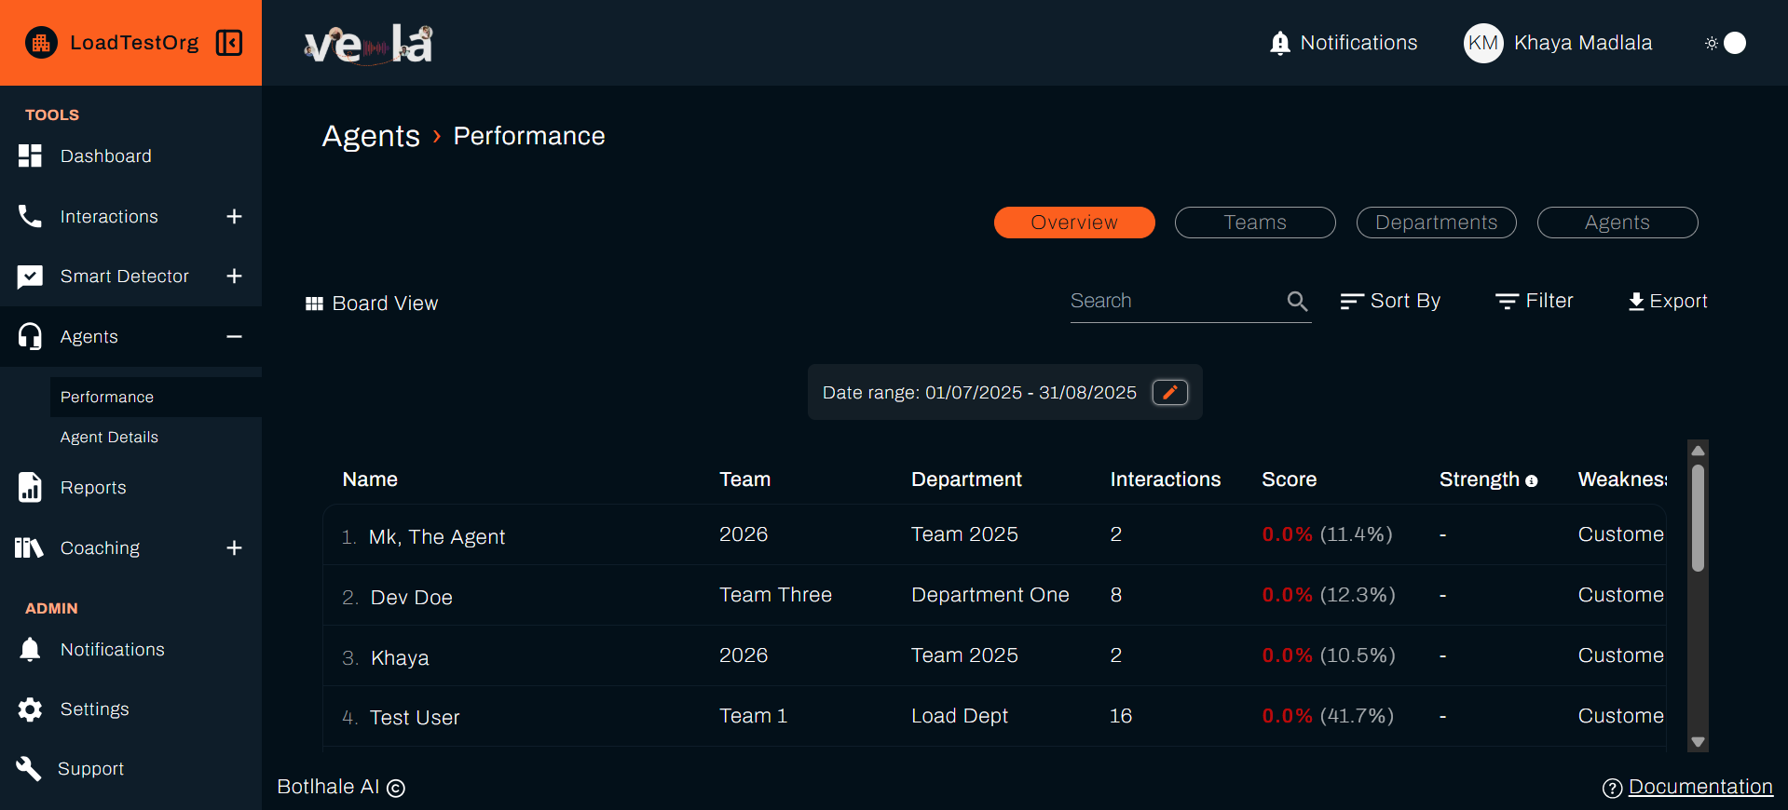Click the search magnifier icon
This screenshot has width=1788, height=810.
click(1297, 301)
